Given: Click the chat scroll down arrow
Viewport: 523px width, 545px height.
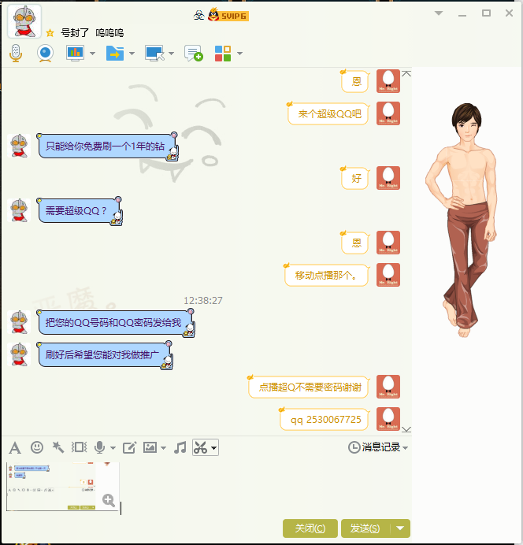Looking at the screenshot, I should (x=406, y=429).
